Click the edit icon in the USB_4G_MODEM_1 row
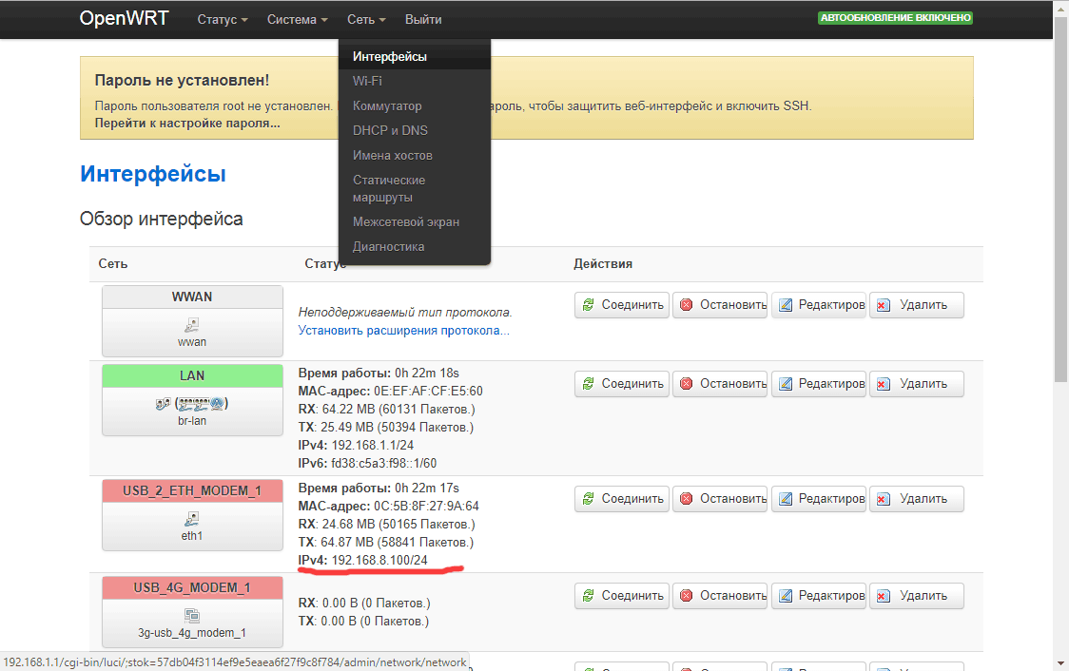The height and width of the screenshot is (671, 1069). 786,596
